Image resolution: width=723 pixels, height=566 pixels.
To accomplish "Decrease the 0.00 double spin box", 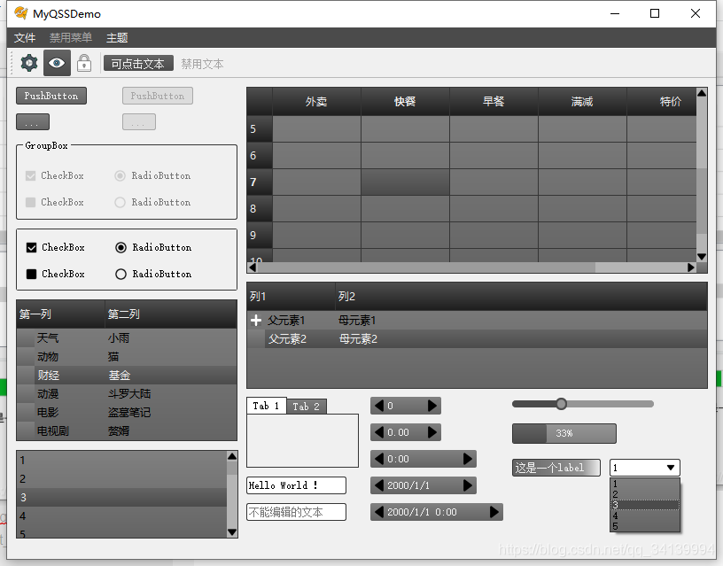I will (x=379, y=432).
